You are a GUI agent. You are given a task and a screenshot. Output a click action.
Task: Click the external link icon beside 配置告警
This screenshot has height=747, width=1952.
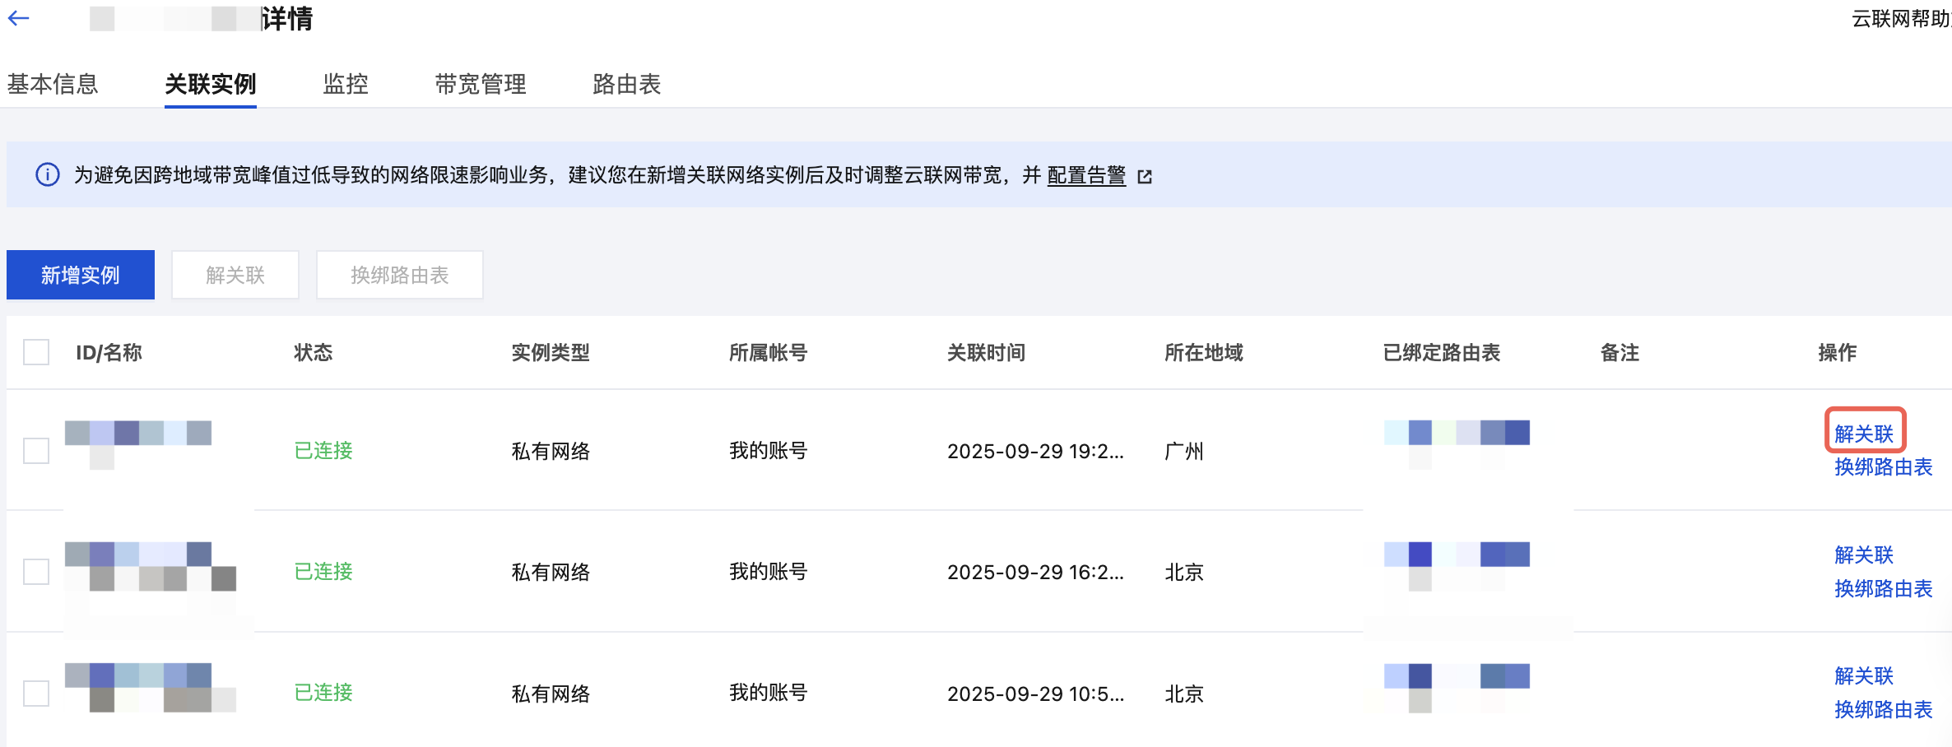pyautogui.click(x=1145, y=176)
